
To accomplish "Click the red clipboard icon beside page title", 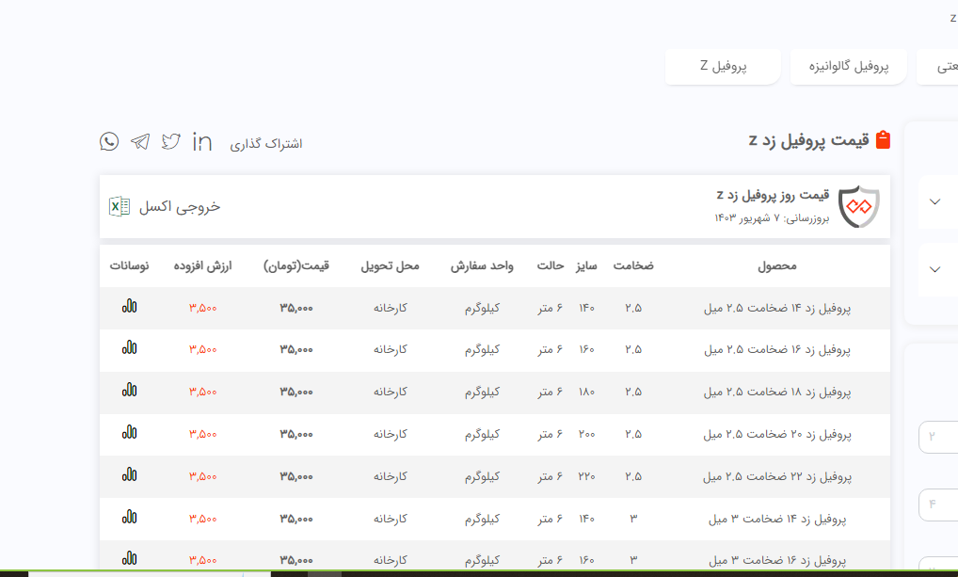I will 883,141.
